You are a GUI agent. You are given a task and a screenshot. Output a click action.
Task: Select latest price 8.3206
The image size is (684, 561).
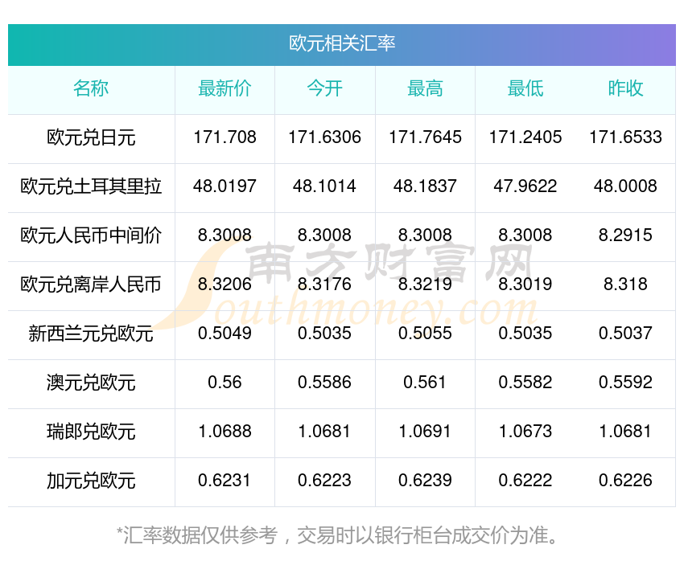point(225,285)
